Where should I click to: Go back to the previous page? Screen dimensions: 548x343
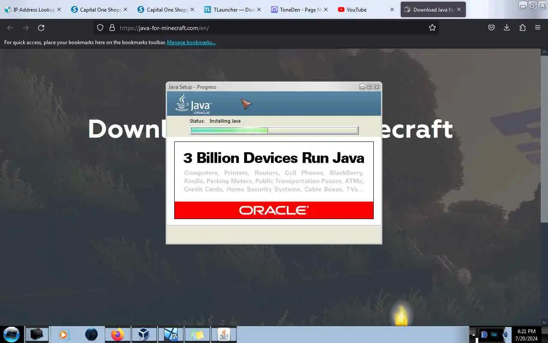(x=10, y=28)
